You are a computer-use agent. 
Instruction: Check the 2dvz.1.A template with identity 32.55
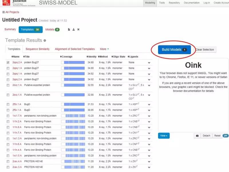click(8, 85)
